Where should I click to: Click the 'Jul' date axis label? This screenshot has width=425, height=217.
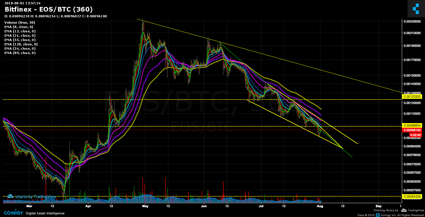click(261, 206)
